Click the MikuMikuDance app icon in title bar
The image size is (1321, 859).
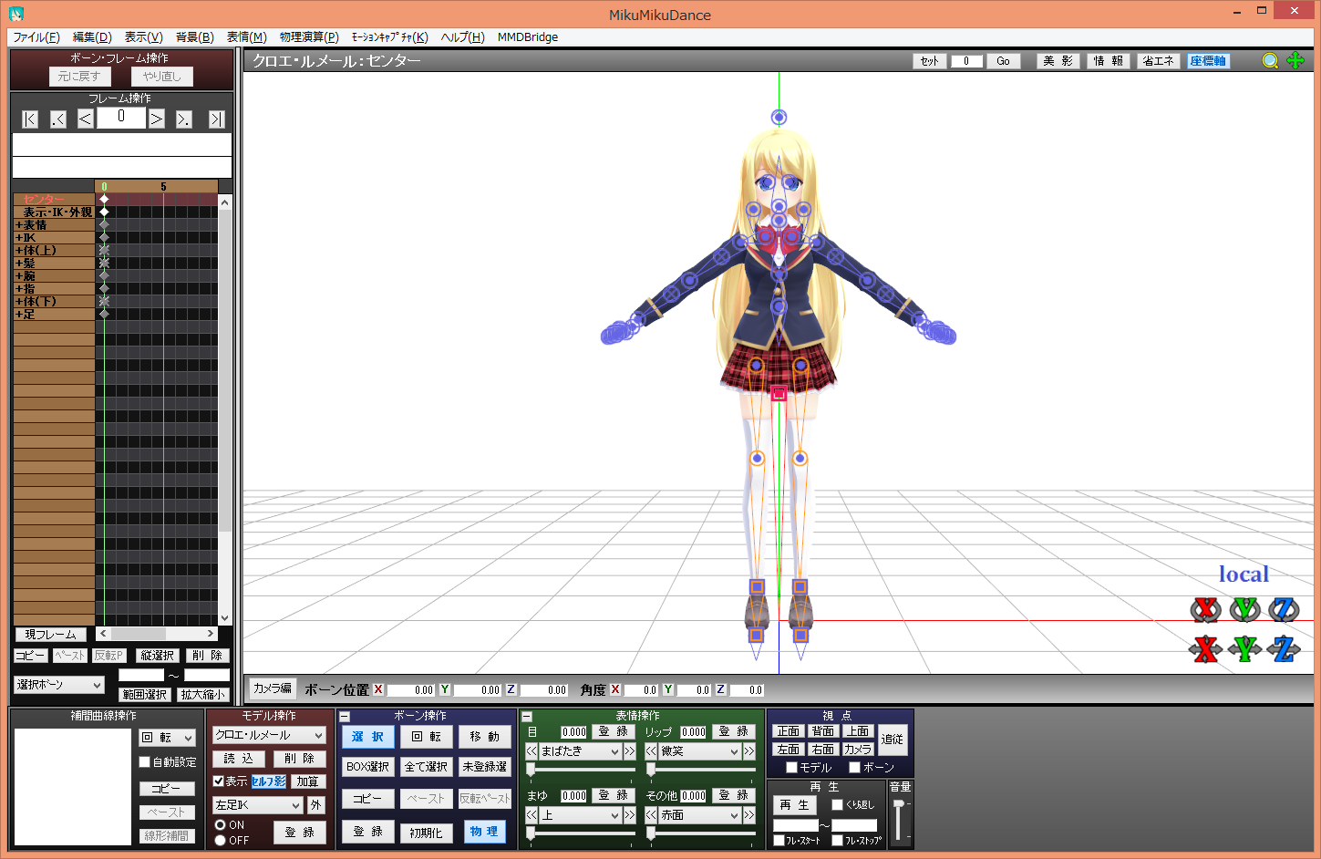click(16, 14)
